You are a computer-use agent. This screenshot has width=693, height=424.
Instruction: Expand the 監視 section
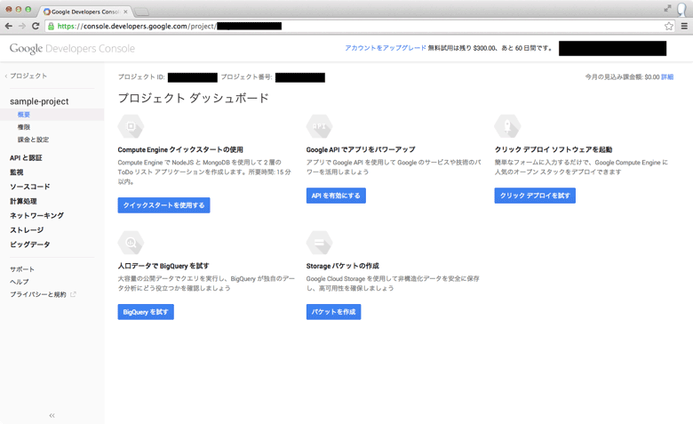click(17, 172)
